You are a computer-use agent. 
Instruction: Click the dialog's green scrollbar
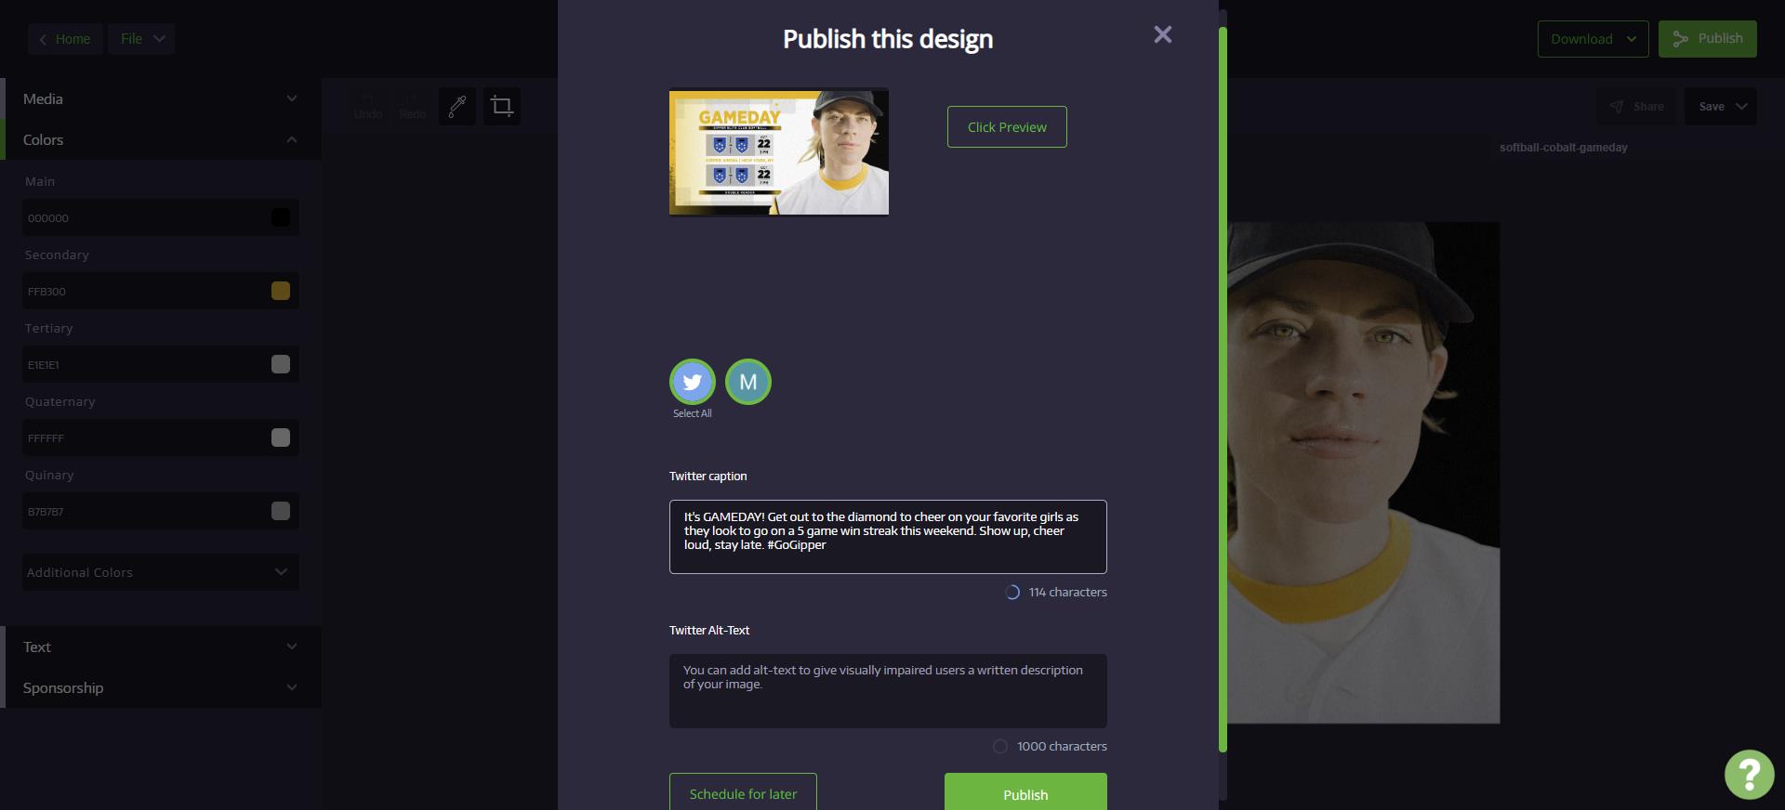[1223, 390]
